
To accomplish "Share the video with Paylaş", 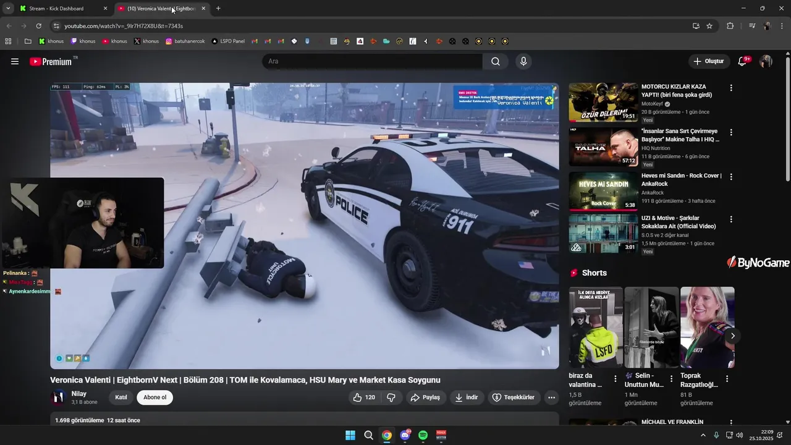I will click(x=425, y=397).
